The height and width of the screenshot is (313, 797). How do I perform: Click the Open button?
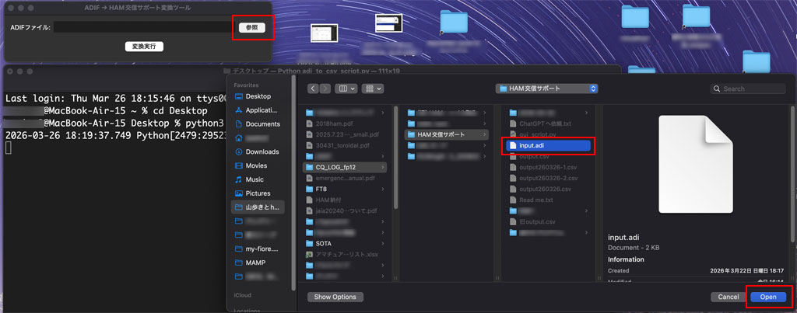768,297
